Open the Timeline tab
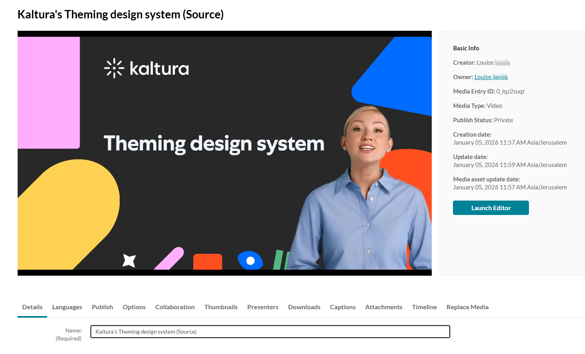Image resolution: width=585 pixels, height=354 pixels. 425,307
